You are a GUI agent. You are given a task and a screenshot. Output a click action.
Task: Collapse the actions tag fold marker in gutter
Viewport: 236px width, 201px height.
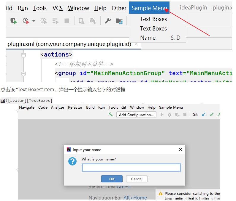pos(23,55)
